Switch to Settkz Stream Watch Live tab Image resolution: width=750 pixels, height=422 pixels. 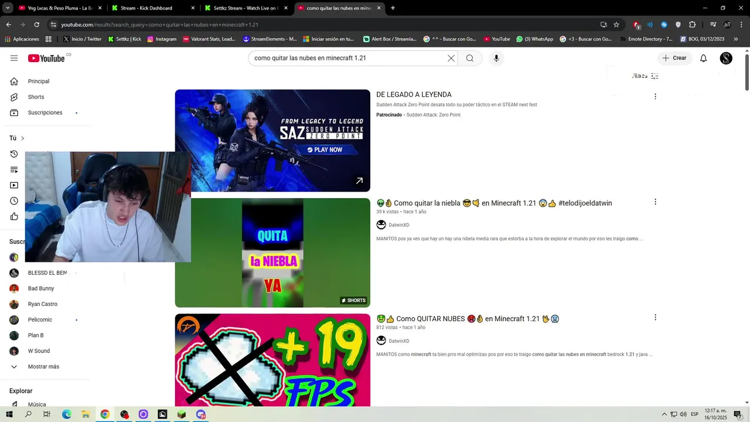click(247, 8)
